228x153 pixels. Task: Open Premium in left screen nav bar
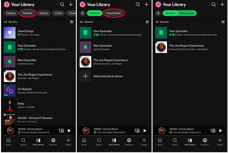pos(53,142)
